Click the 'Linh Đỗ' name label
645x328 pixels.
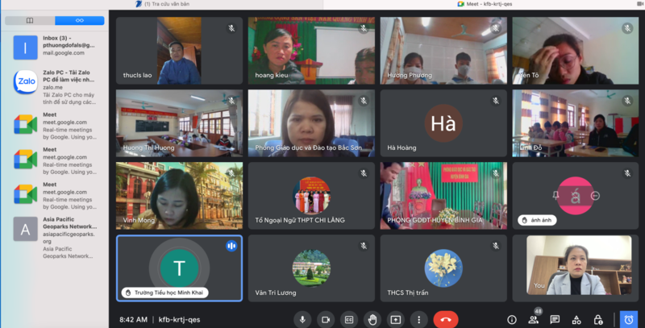click(531, 147)
